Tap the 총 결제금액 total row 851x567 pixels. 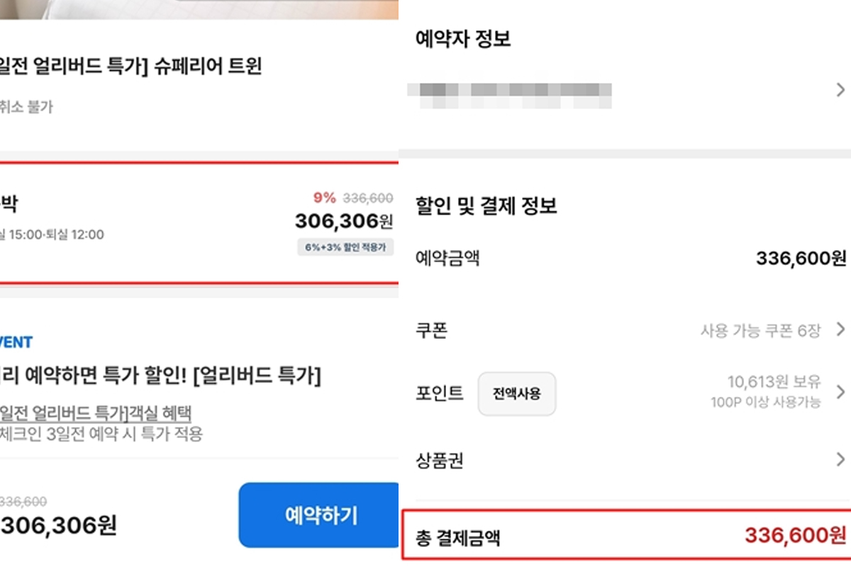[625, 535]
